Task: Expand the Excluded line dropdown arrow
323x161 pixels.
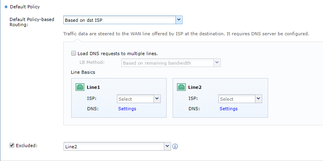Action: pos(167,146)
